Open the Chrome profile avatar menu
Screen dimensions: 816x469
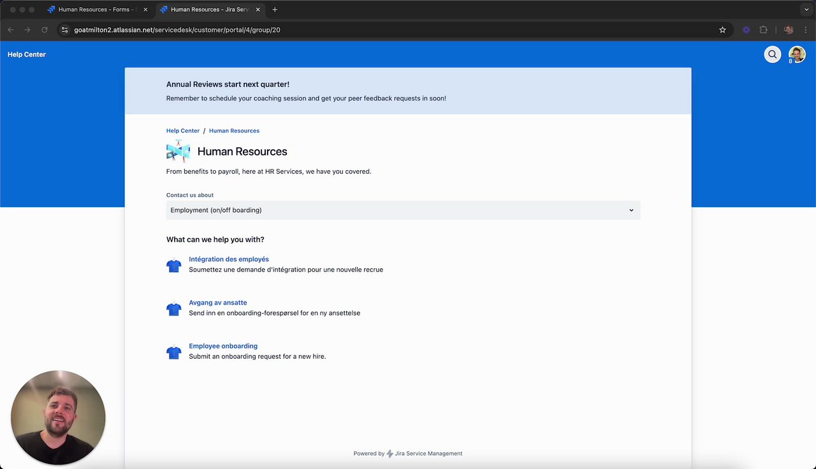click(789, 30)
